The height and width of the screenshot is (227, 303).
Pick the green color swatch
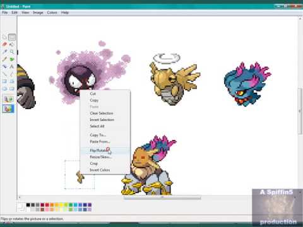point(71,205)
